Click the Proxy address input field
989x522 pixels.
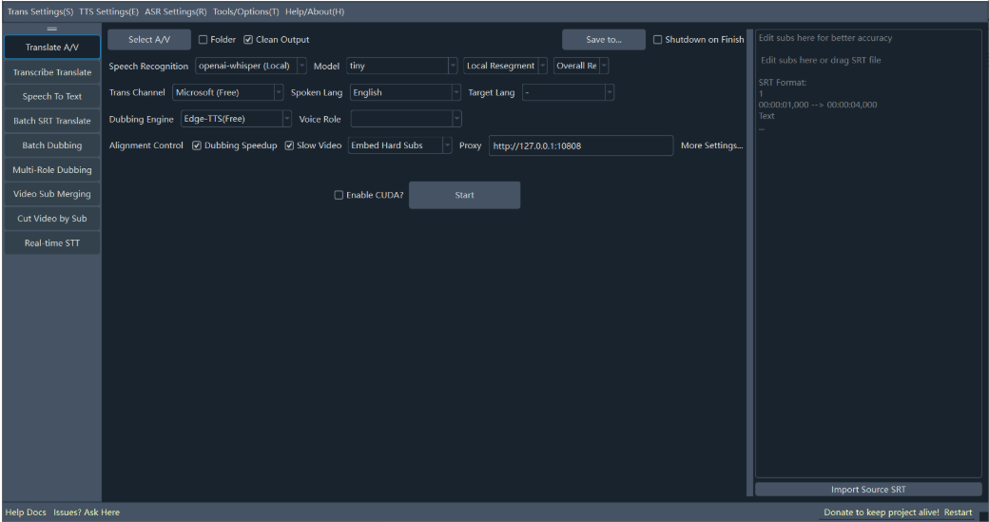(x=580, y=145)
